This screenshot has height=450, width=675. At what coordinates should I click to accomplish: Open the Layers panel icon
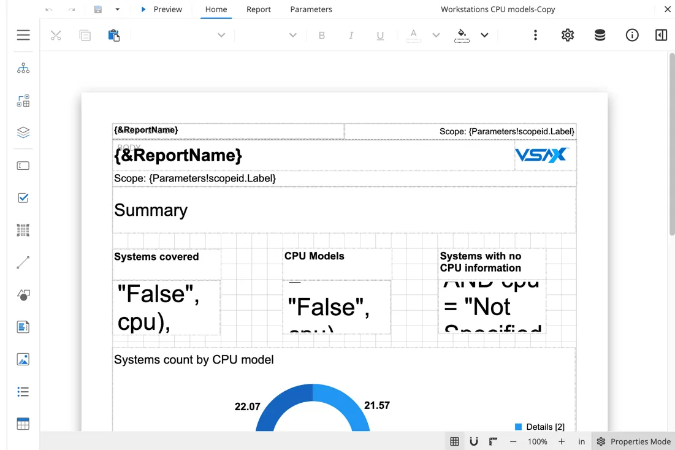(x=23, y=132)
